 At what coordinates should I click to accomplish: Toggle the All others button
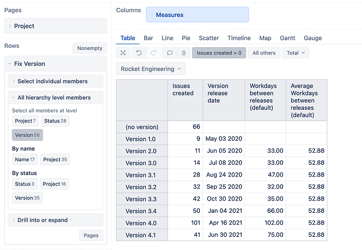pyautogui.click(x=264, y=53)
